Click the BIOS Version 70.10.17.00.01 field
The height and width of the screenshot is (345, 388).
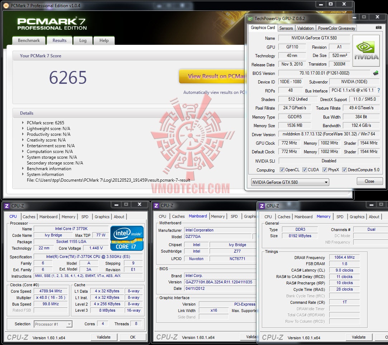(324, 73)
